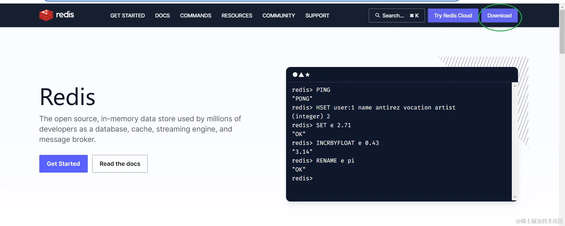Click the HSET user:1 command line
This screenshot has width=565, height=226.
point(374,107)
